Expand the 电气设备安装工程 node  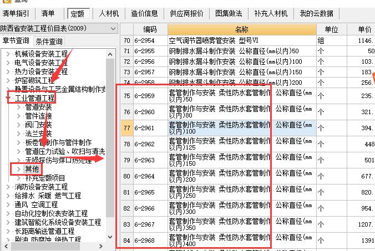click(x=8, y=63)
